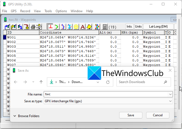The width and height of the screenshot is (182, 129).
Task: Open the File name history dropdown
Action: tap(170, 94)
